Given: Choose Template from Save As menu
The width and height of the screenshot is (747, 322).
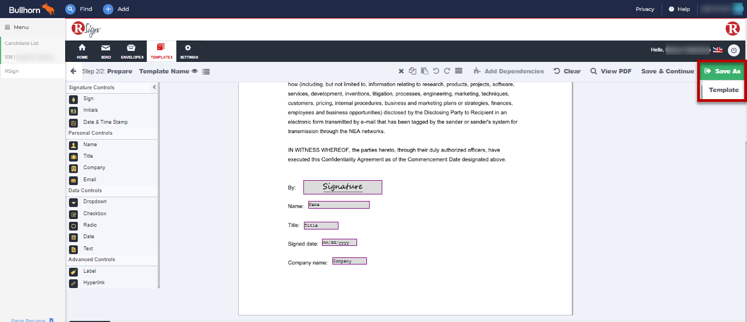Looking at the screenshot, I should (723, 90).
